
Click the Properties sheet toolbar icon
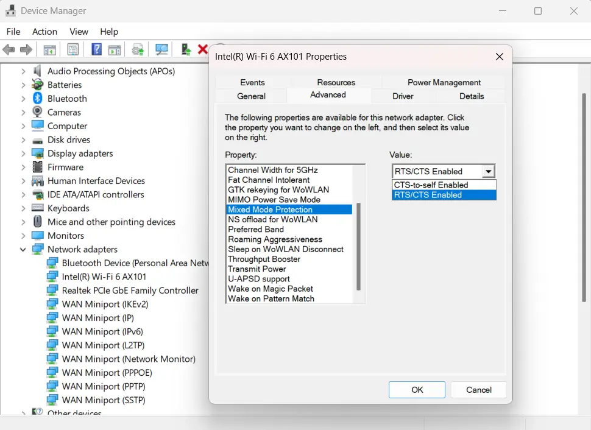73,49
